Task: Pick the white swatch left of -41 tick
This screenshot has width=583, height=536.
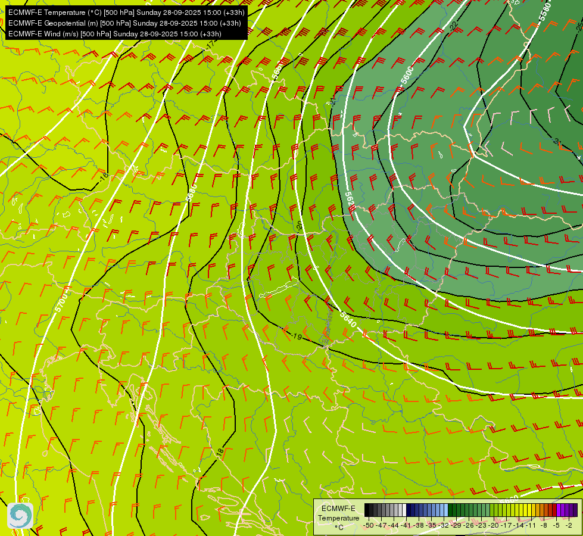Action: pos(404,510)
